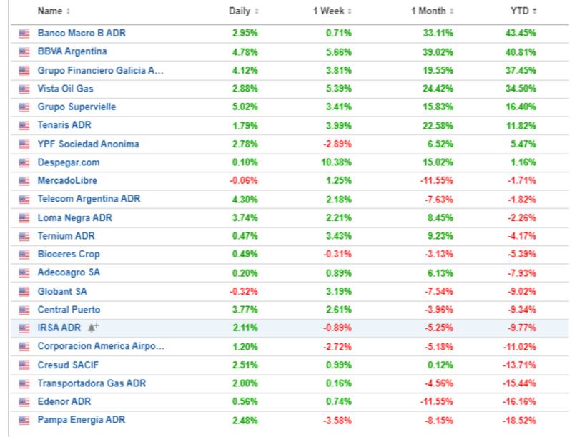Open the Grupo Financiero Galicia link

[101, 70]
